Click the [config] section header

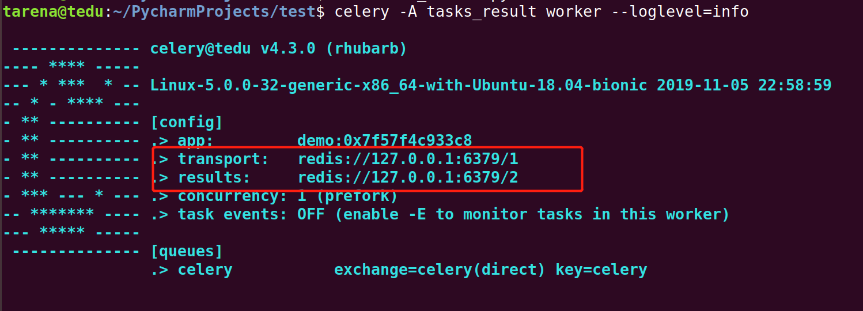click(186, 122)
